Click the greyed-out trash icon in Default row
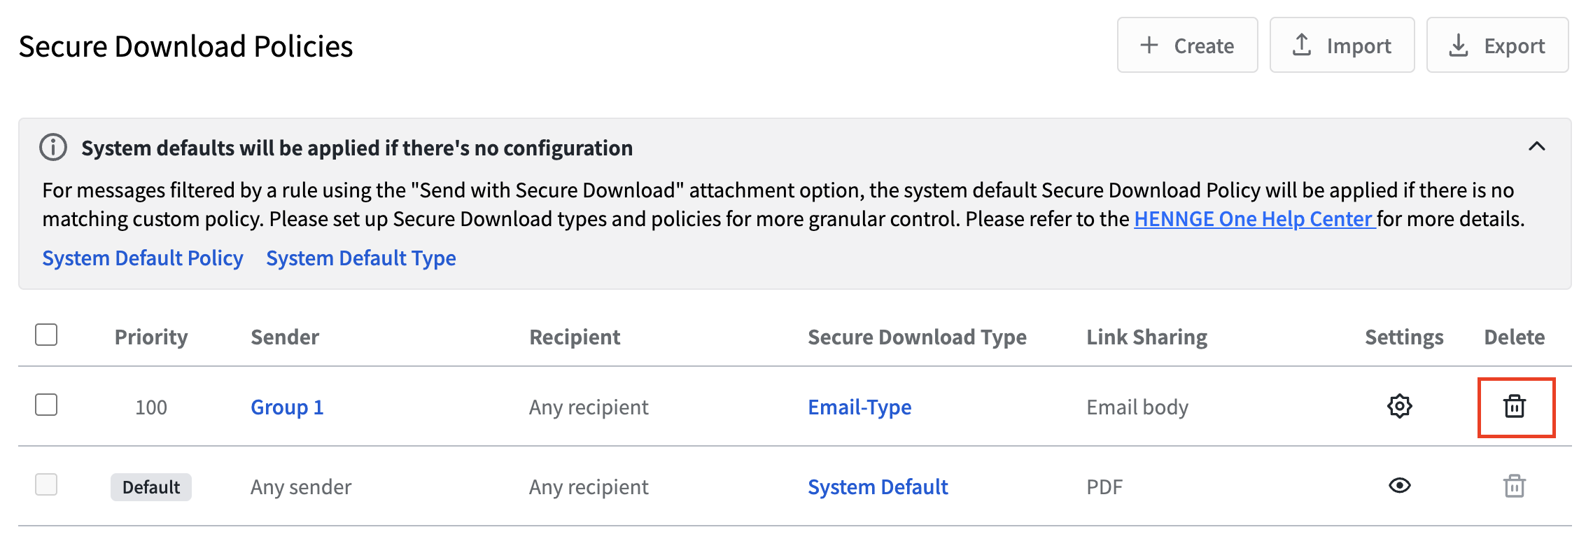This screenshot has height=546, width=1593. 1515,486
